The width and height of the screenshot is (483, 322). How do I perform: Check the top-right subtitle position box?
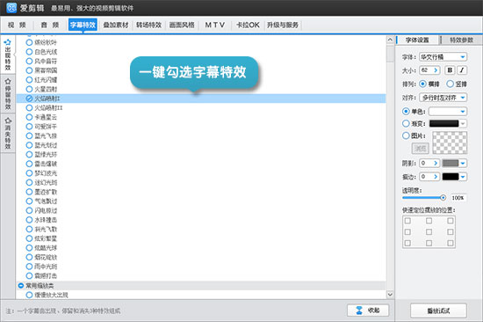point(450,221)
